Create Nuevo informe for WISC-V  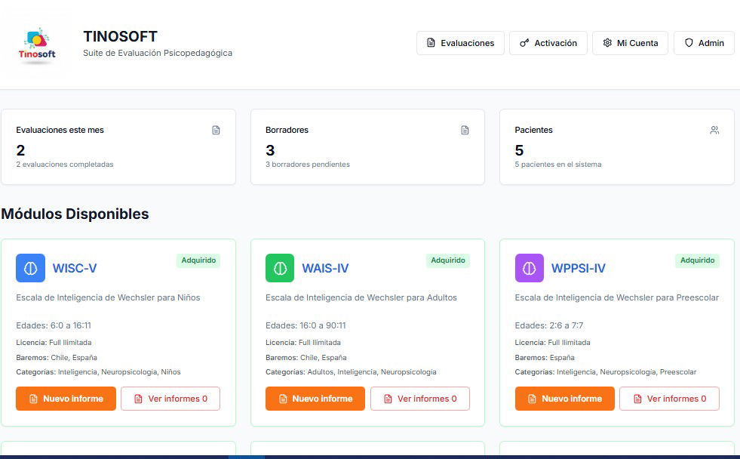click(x=66, y=399)
